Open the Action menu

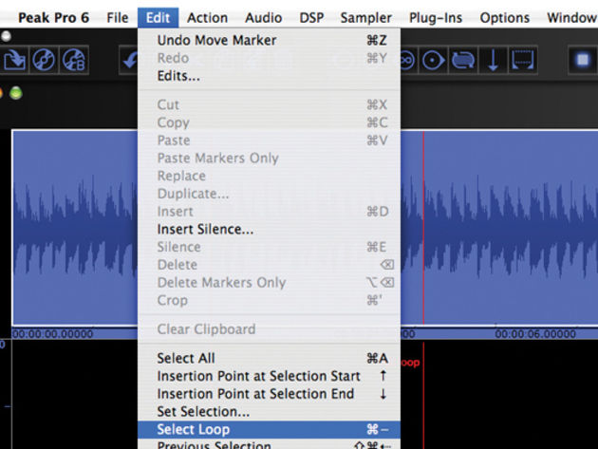coord(208,18)
